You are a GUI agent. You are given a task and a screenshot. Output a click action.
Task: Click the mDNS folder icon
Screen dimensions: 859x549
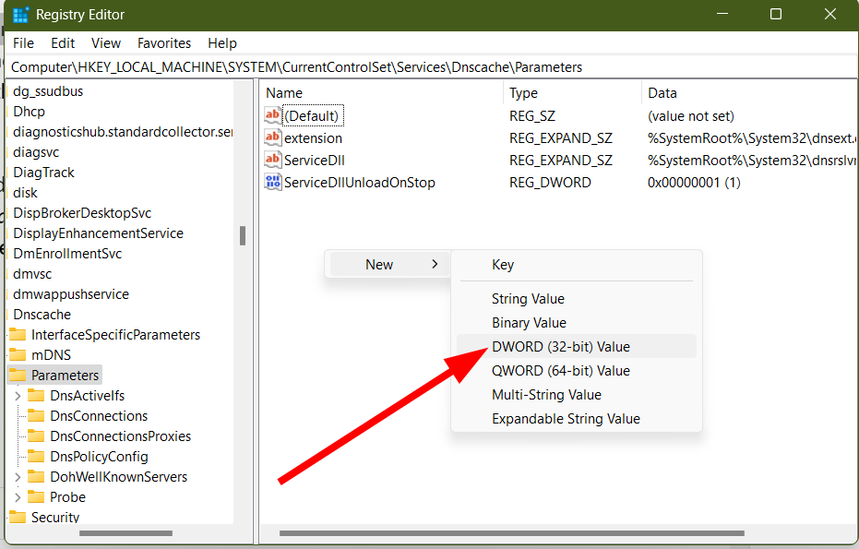tap(18, 354)
